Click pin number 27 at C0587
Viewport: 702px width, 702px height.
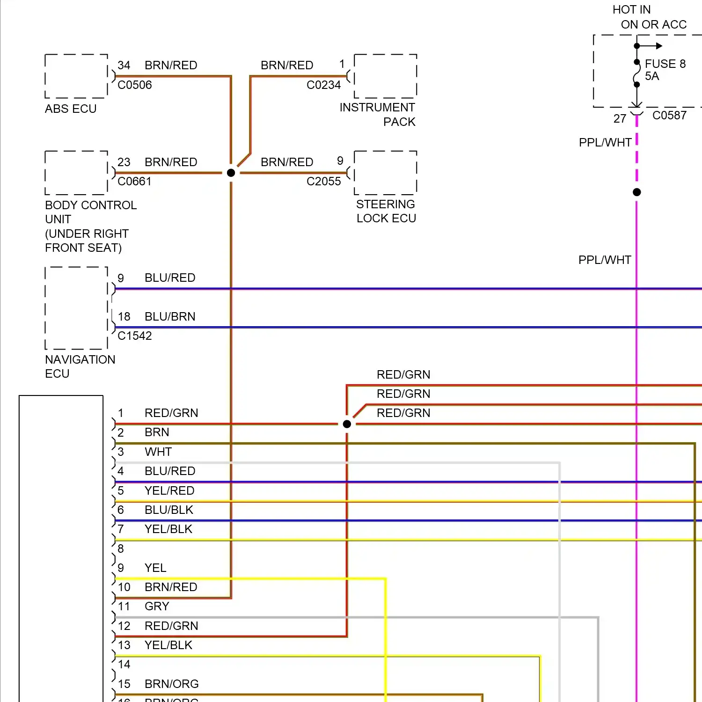click(x=620, y=119)
